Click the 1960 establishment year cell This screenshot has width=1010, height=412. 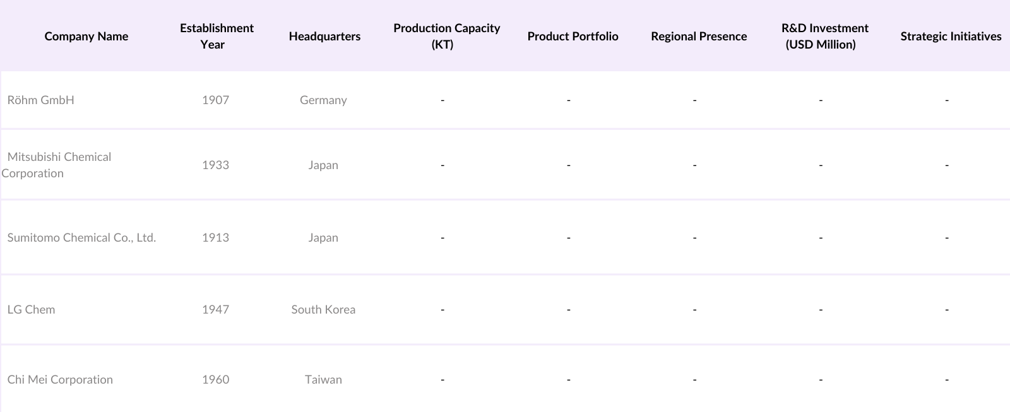pos(215,380)
